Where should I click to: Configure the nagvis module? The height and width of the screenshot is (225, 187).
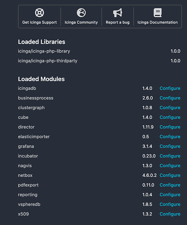[x=170, y=166]
